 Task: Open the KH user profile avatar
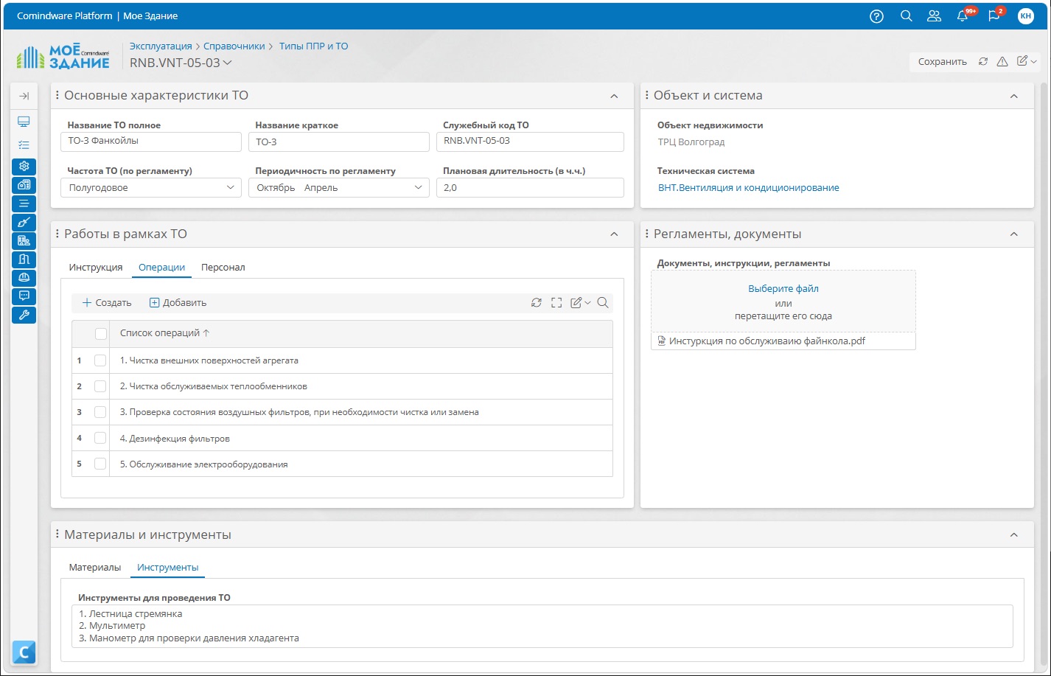click(1025, 16)
